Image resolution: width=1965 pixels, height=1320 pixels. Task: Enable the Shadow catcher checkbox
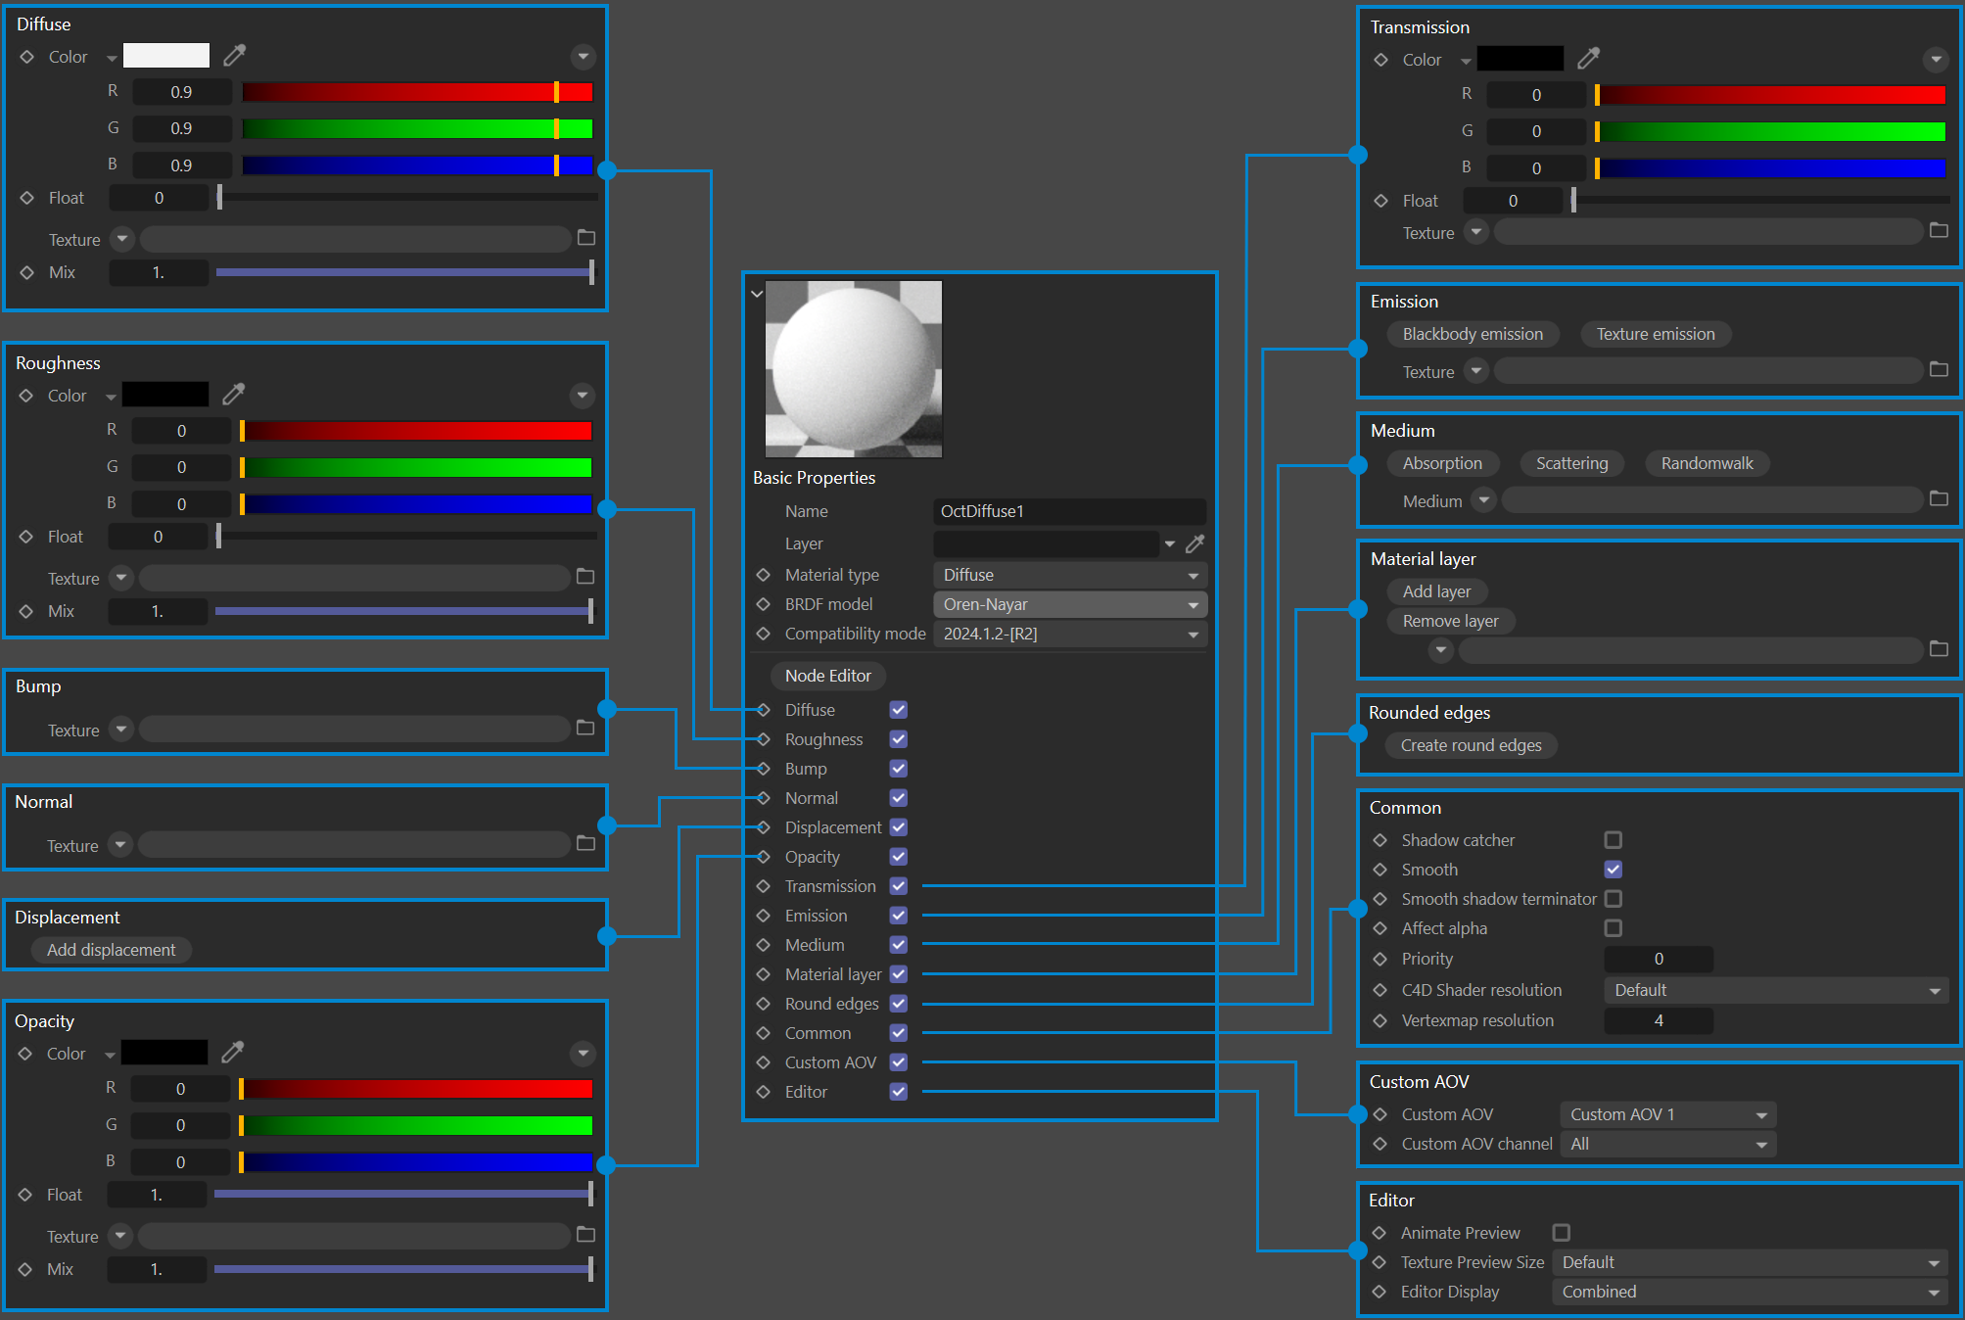pyautogui.click(x=1613, y=840)
